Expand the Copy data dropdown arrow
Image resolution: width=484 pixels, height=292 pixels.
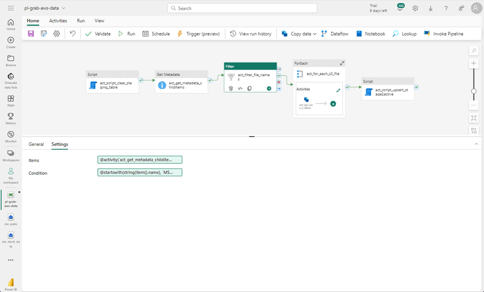click(x=315, y=34)
